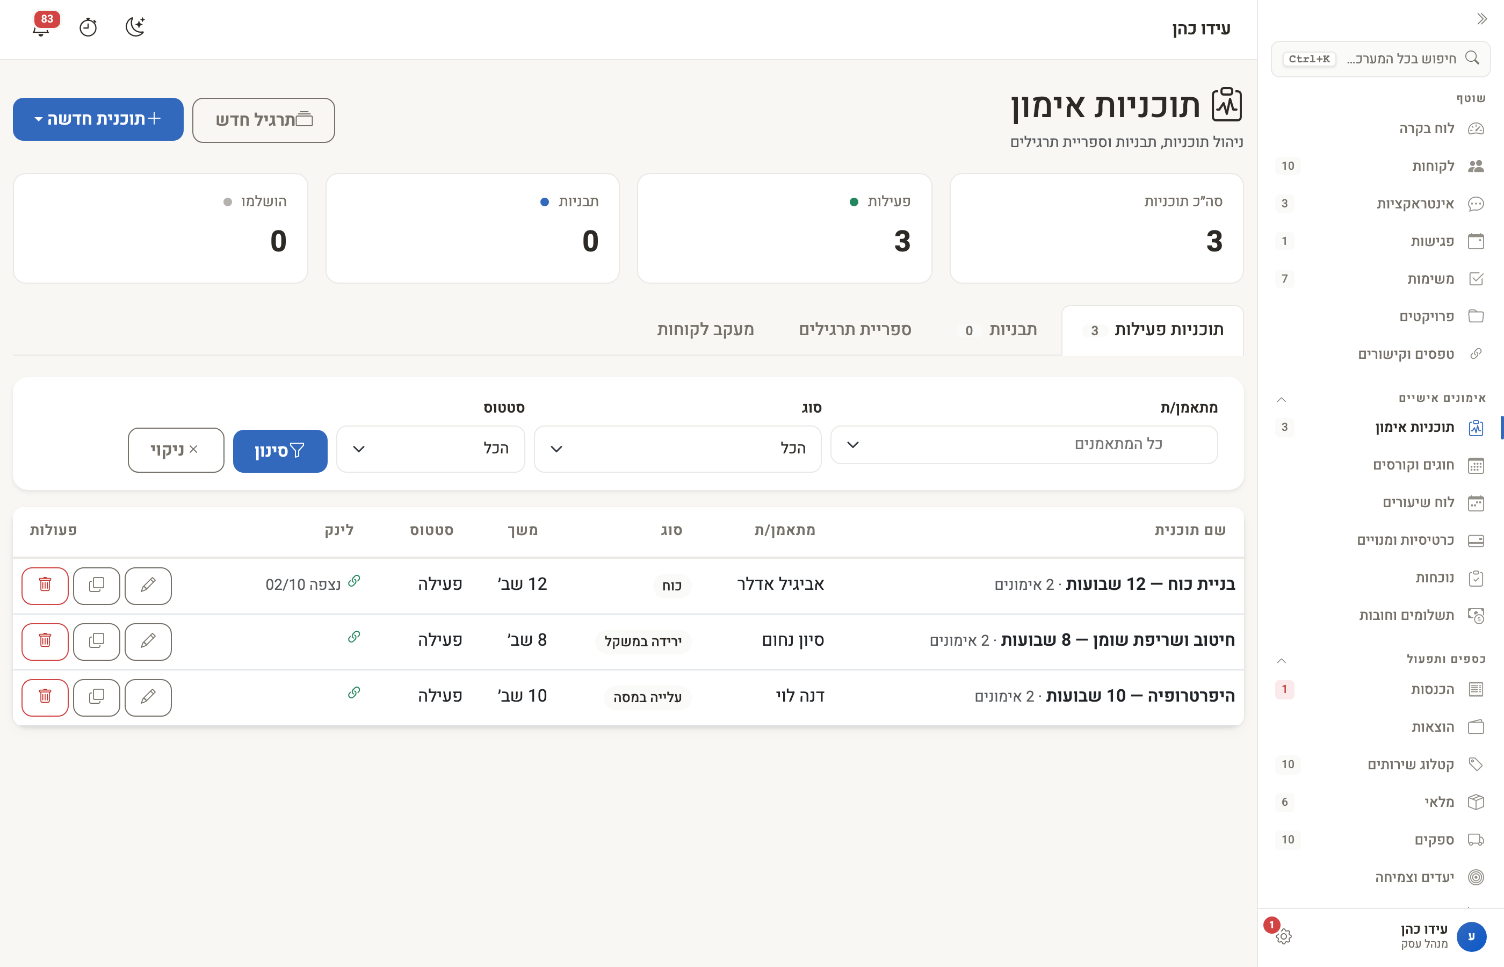Delete the היפרטרופיה program row
The height and width of the screenshot is (967, 1504).
(45, 697)
